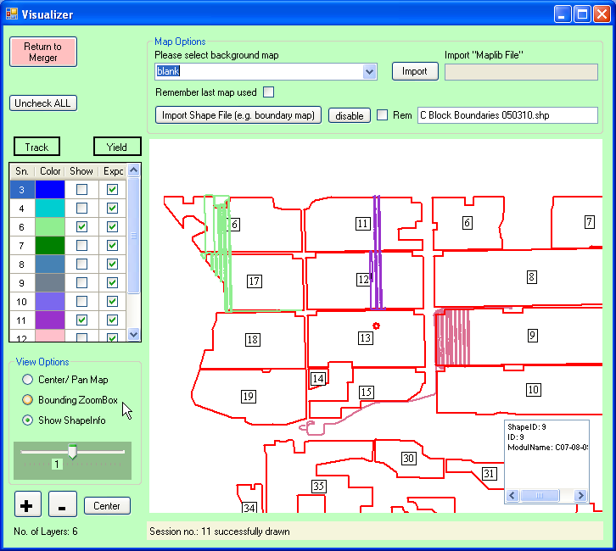The image size is (616, 551).
Task: Click block label 13 on the map
Action: click(x=365, y=338)
